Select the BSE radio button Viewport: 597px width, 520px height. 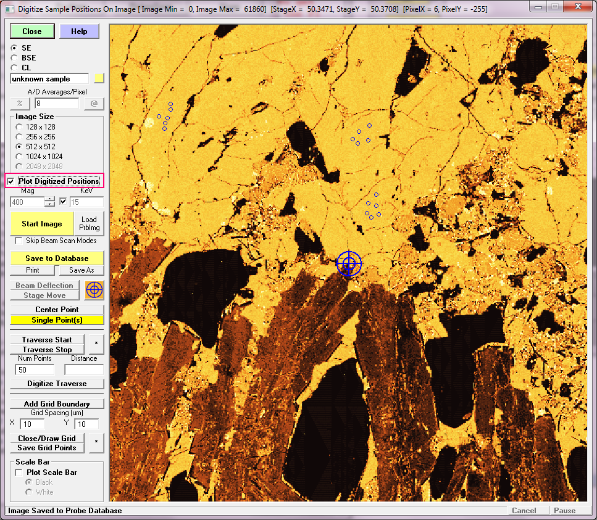15,57
